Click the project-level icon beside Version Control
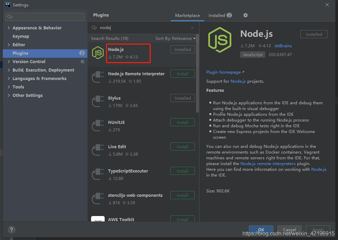 pos(82,62)
